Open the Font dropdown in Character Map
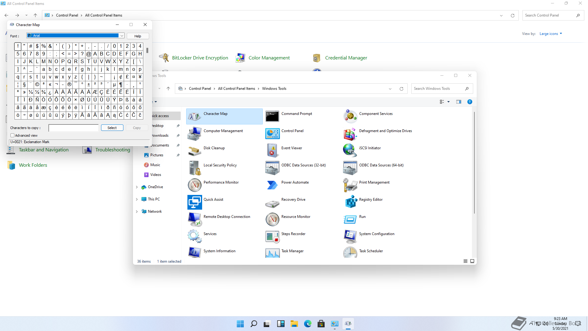The width and height of the screenshot is (588, 331). coord(122,36)
